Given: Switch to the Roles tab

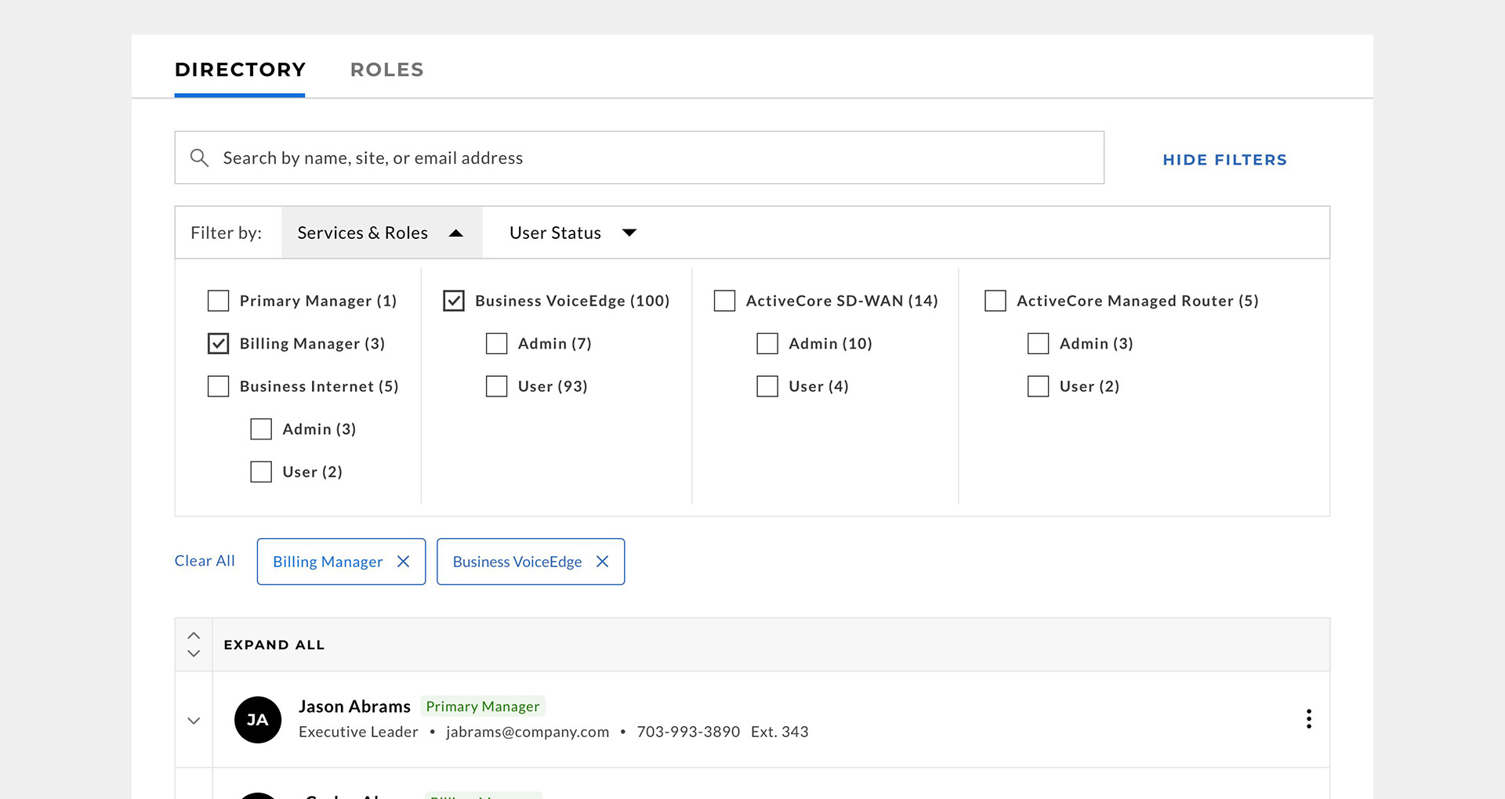Looking at the screenshot, I should click(387, 70).
